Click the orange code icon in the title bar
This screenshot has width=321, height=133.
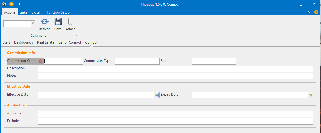point(11,4)
